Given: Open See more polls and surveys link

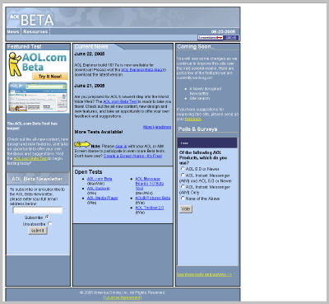Looking at the screenshot, I should [204, 274].
